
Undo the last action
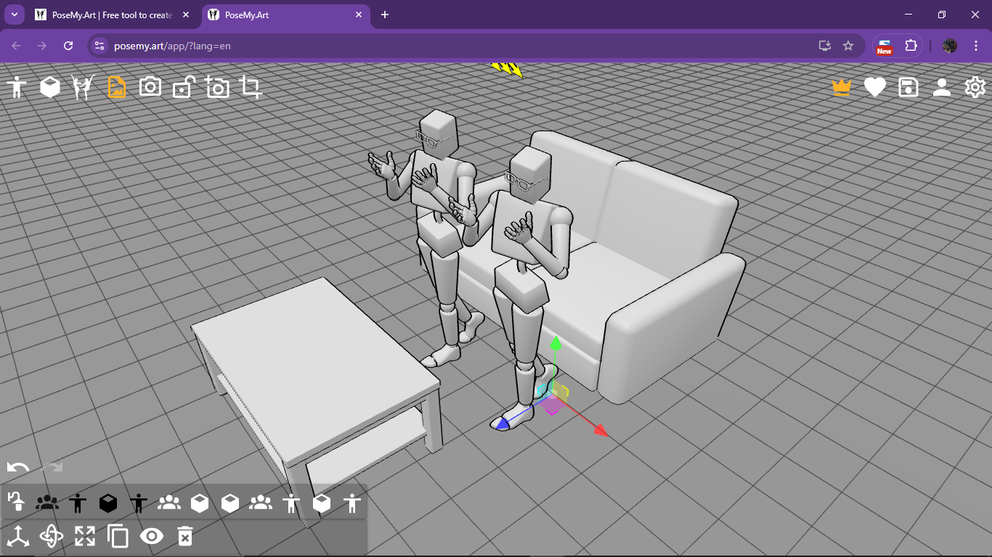click(18, 468)
